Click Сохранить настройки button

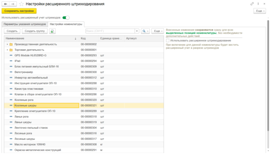19,11
